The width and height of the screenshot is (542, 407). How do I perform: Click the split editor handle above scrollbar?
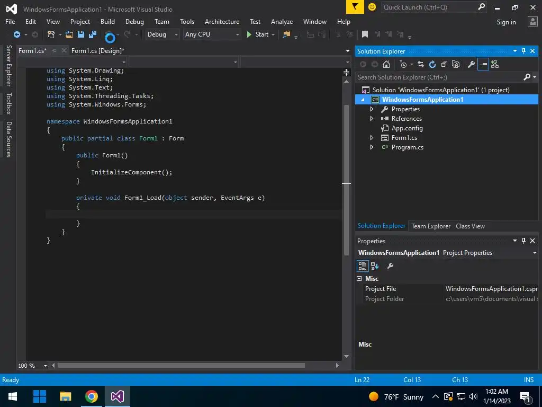click(346, 72)
